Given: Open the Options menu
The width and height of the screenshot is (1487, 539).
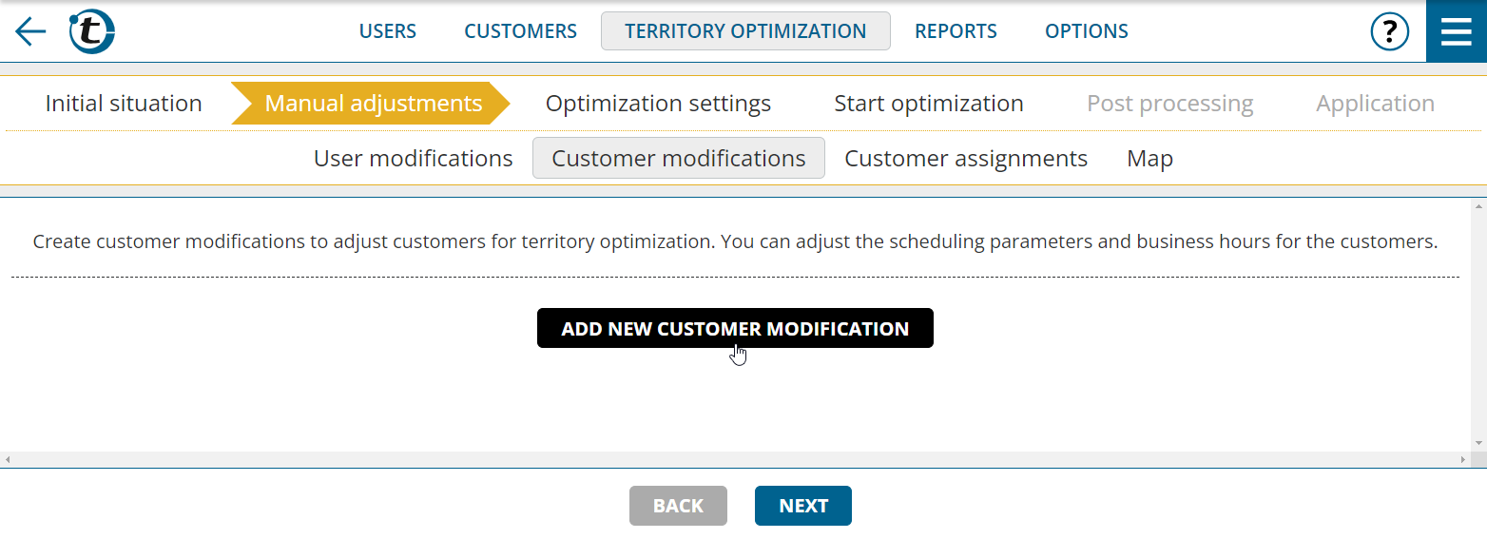Looking at the screenshot, I should pos(1087,31).
